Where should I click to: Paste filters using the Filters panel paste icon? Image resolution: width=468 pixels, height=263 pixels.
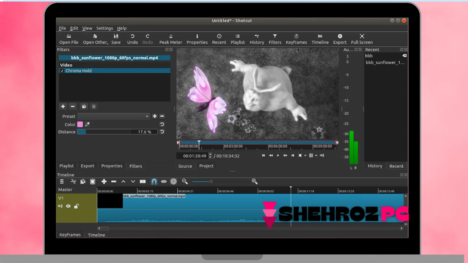[94, 106]
